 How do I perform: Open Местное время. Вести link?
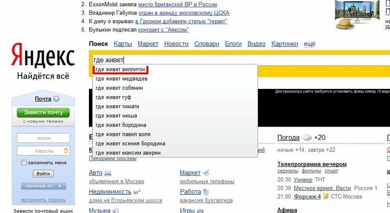322,188
